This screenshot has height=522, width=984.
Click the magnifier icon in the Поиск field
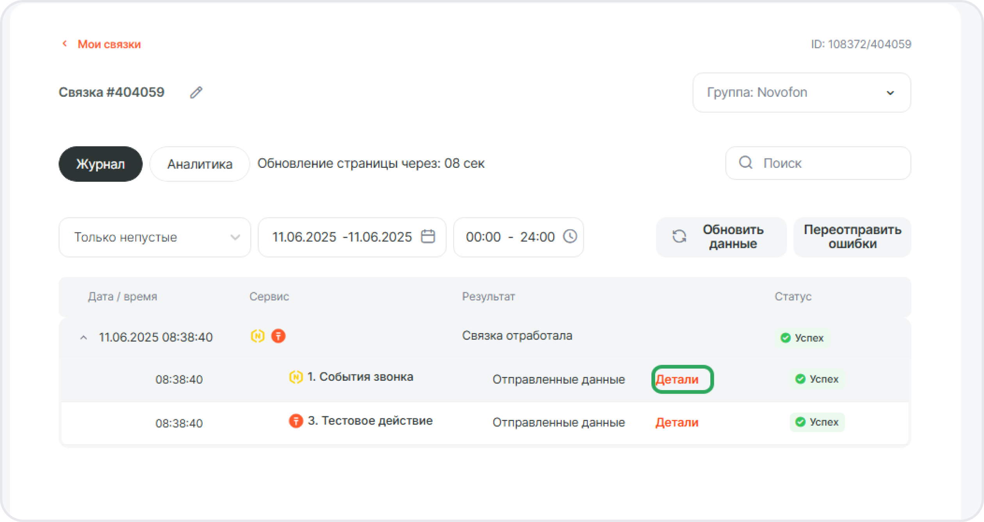[745, 163]
